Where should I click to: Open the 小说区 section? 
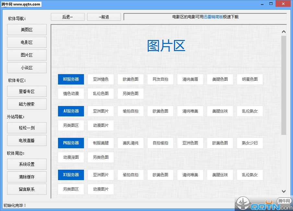point(27,68)
